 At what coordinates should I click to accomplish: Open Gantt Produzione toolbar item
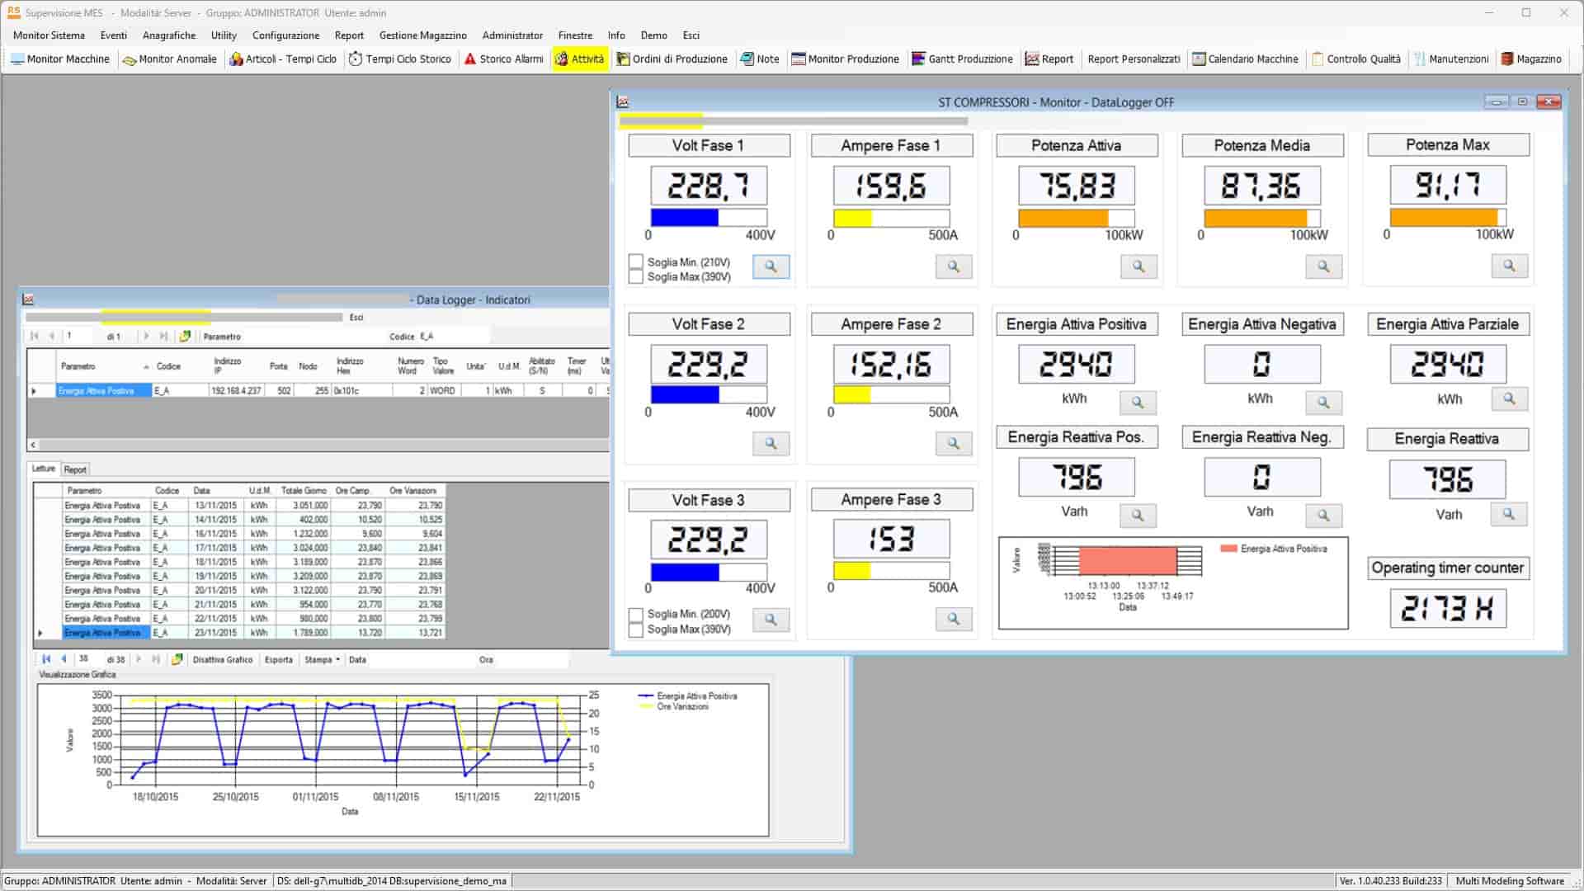(x=962, y=59)
